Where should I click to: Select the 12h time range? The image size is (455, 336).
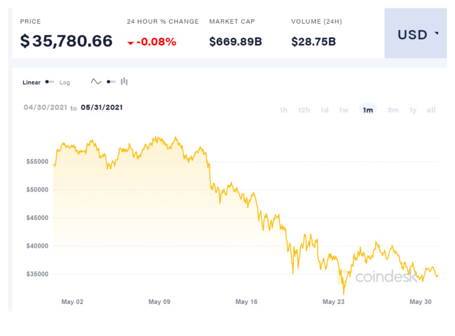pos(304,110)
